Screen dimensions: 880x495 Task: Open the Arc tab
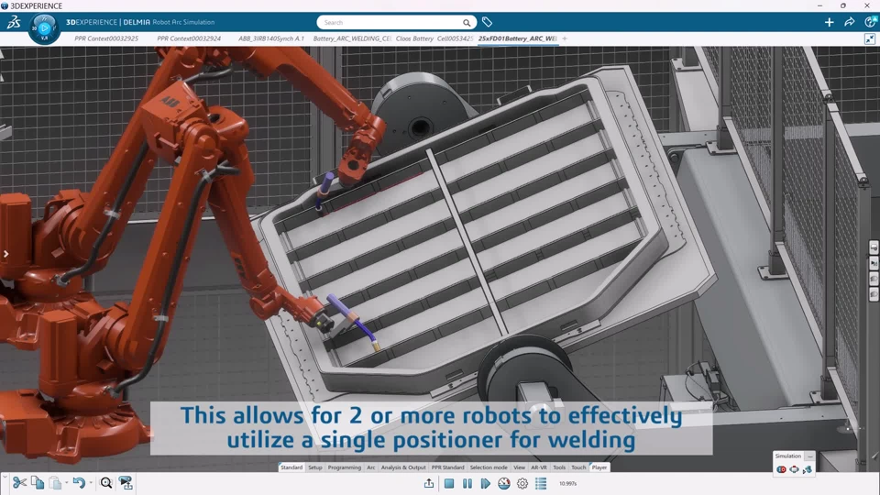(371, 467)
